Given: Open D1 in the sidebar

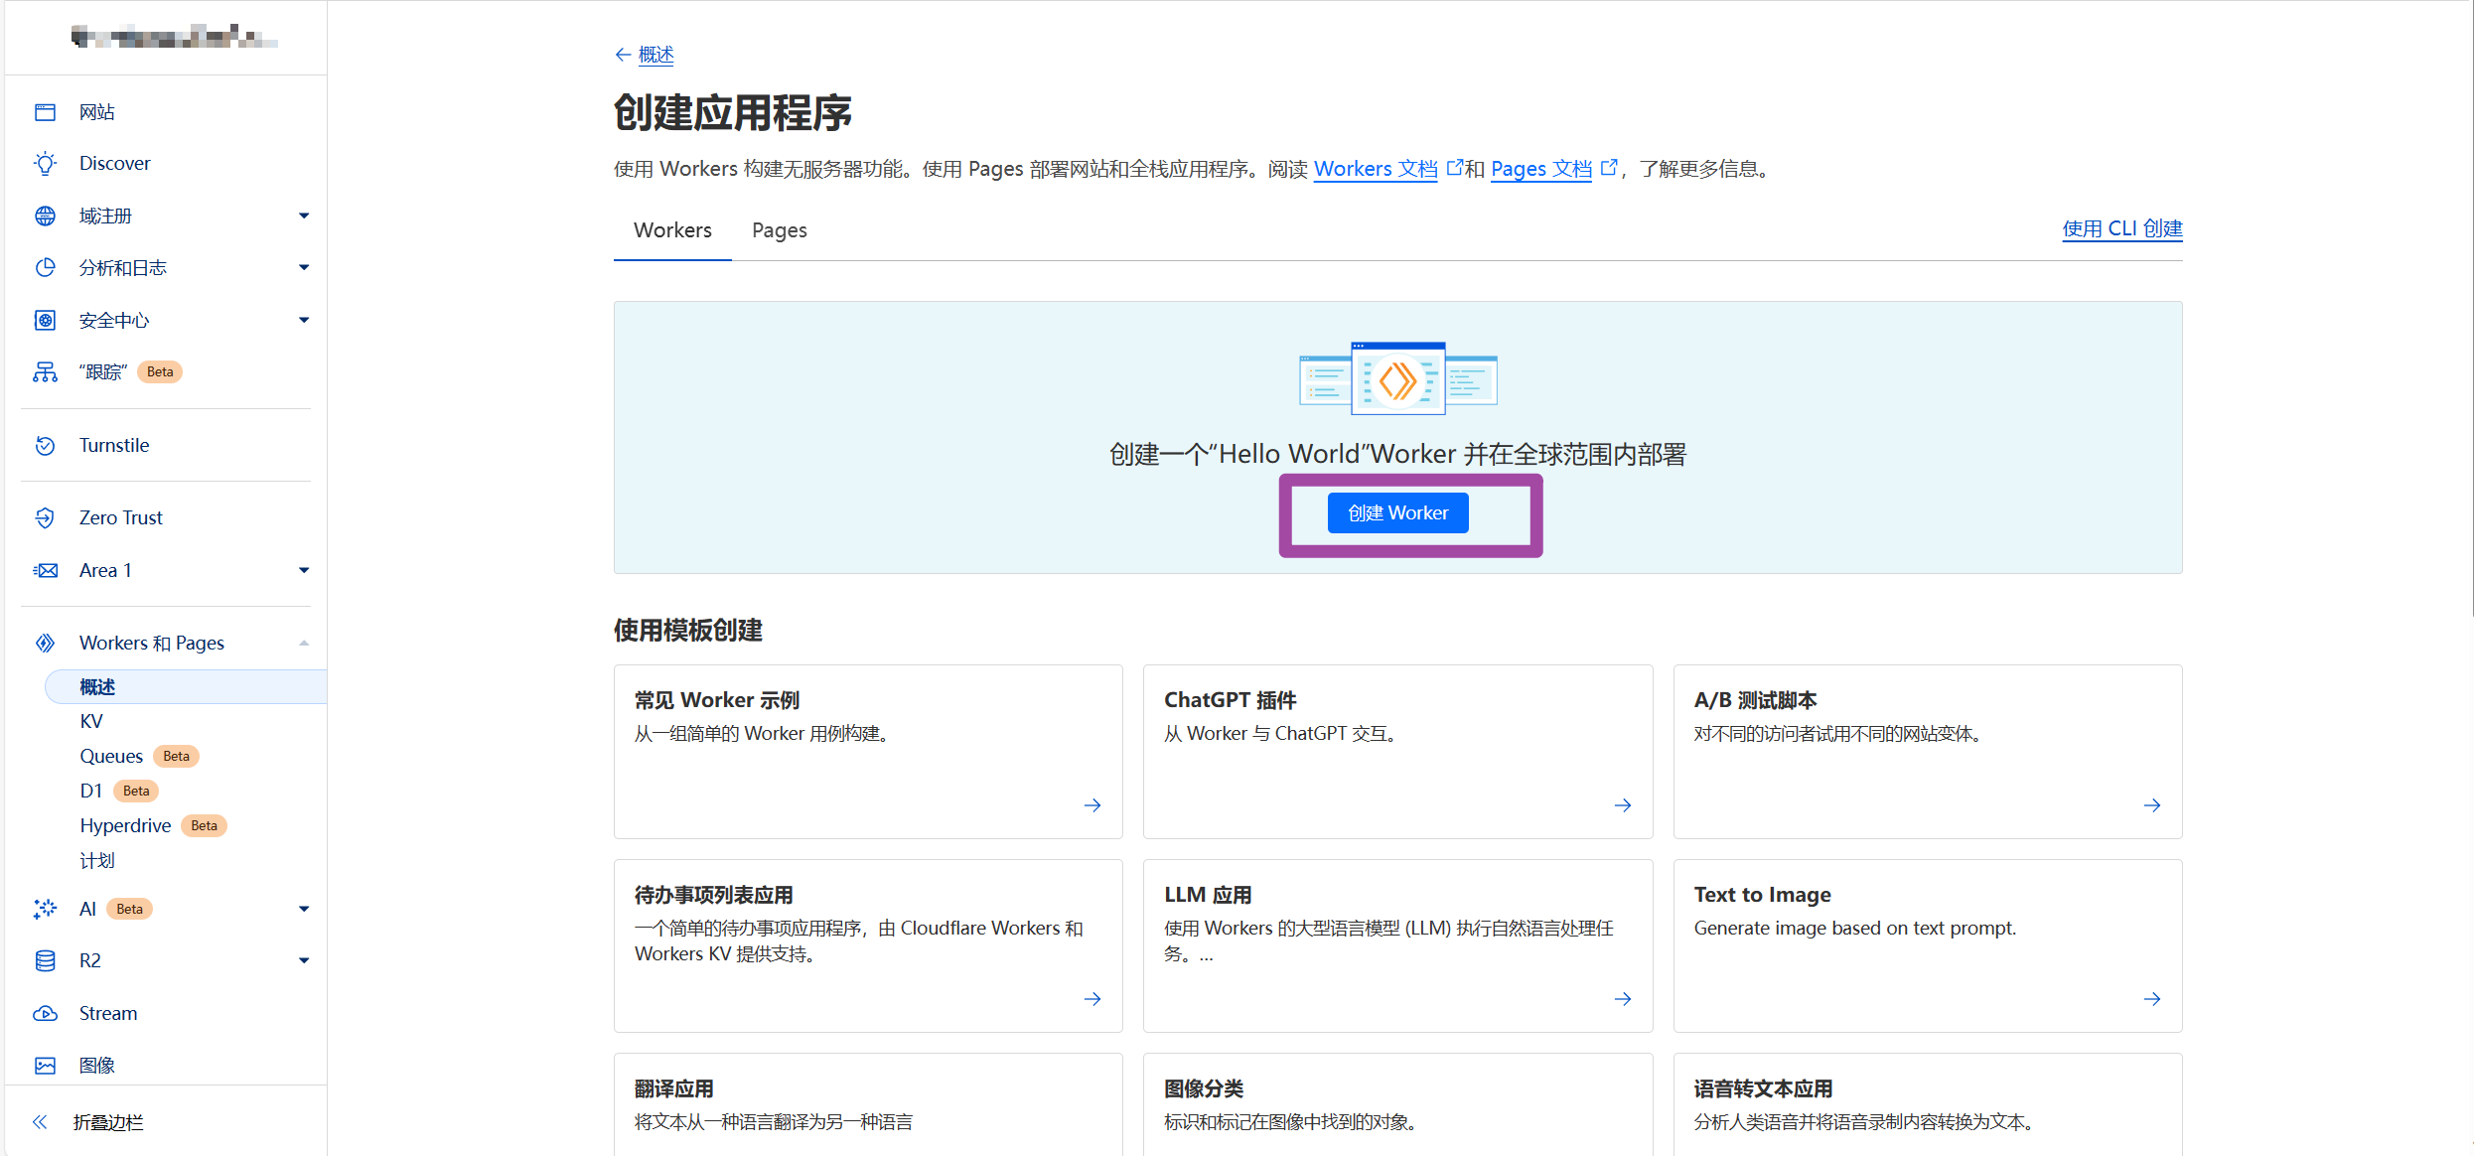Looking at the screenshot, I should point(91,791).
